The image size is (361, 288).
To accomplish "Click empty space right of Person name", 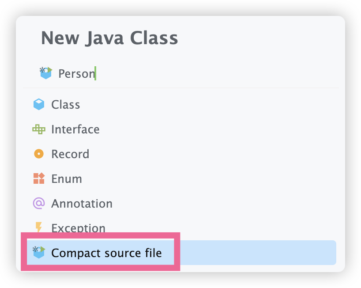I will 212,74.
